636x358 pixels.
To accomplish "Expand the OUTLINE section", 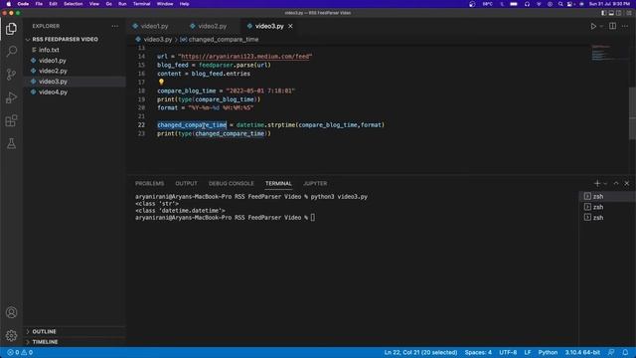I will (75, 331).
